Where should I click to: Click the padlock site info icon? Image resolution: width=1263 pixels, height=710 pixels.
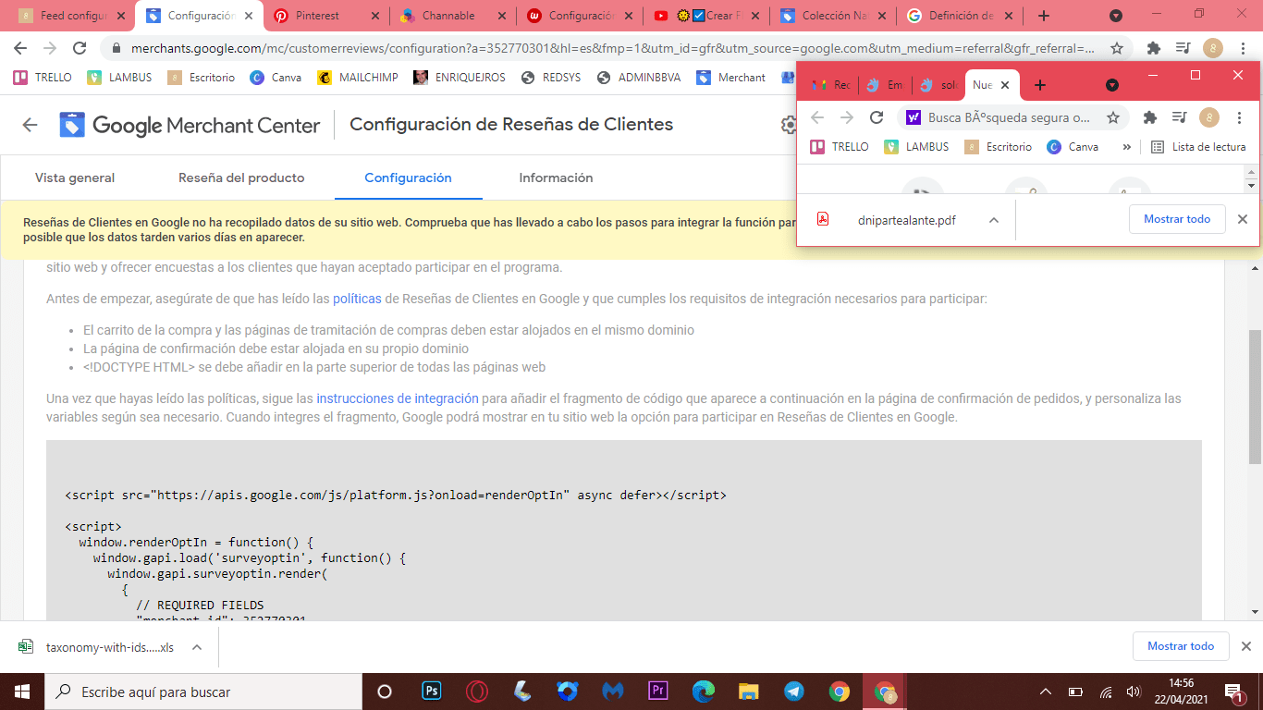pos(116,48)
